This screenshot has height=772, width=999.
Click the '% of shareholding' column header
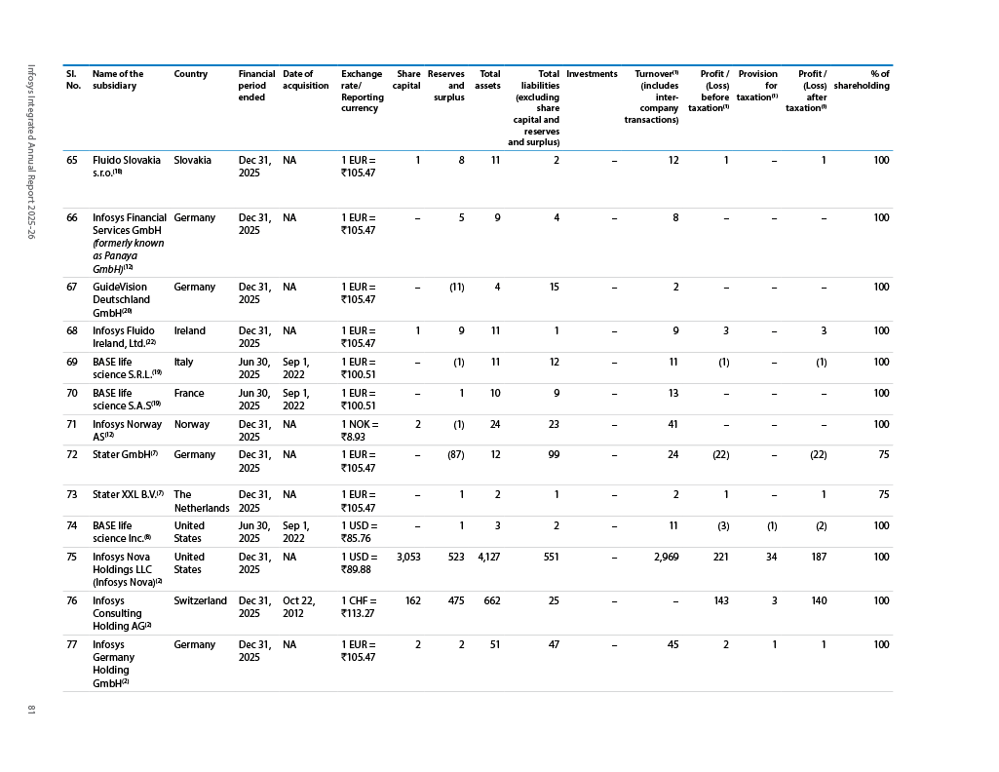coord(862,80)
